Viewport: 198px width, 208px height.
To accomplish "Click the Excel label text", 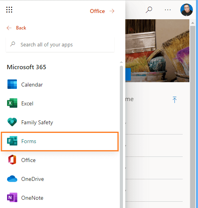I will pyautogui.click(x=27, y=103).
